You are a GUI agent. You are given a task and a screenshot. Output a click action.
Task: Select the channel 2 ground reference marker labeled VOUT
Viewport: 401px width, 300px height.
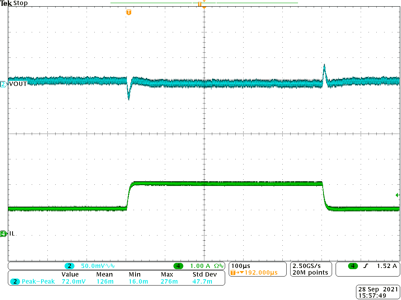[x=3, y=84]
